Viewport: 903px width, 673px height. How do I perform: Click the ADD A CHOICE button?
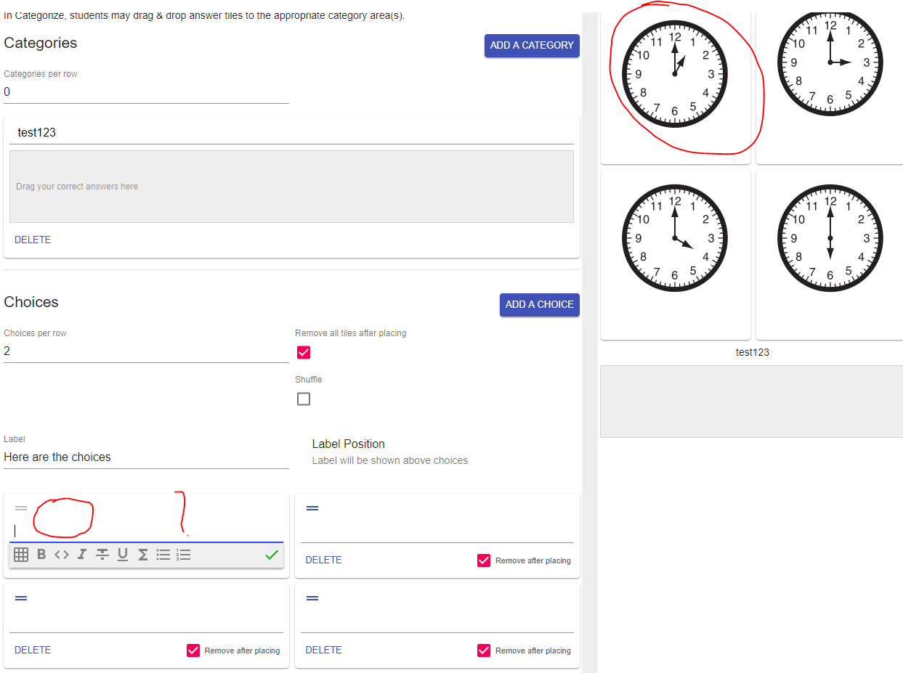(x=540, y=304)
